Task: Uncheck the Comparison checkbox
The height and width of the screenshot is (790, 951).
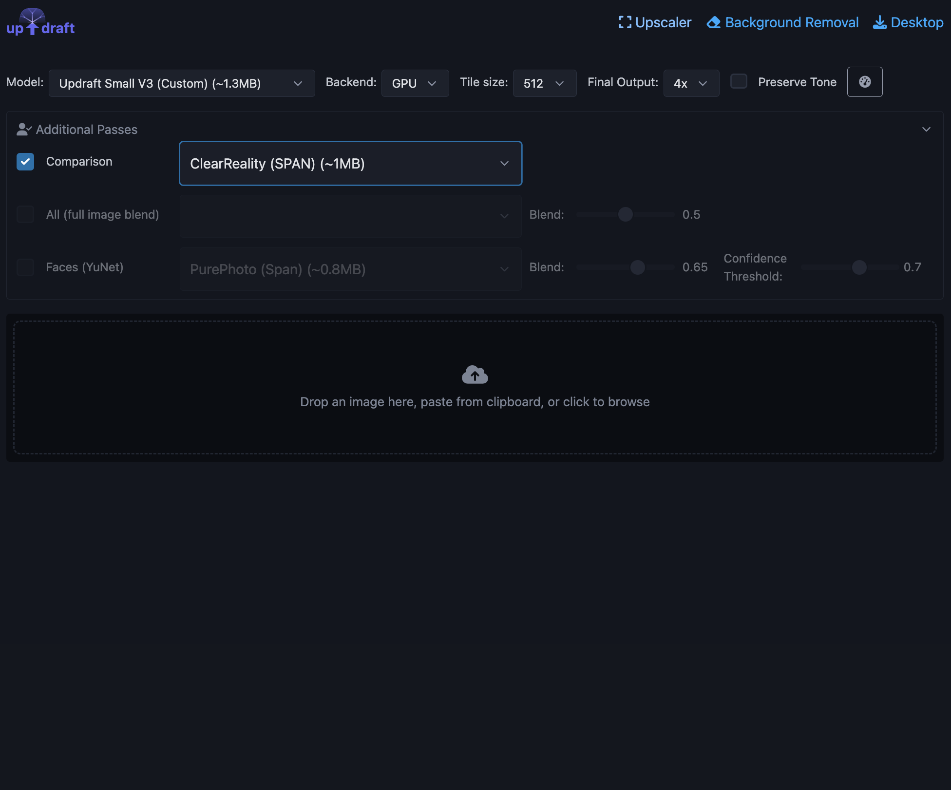Action: pyautogui.click(x=25, y=162)
